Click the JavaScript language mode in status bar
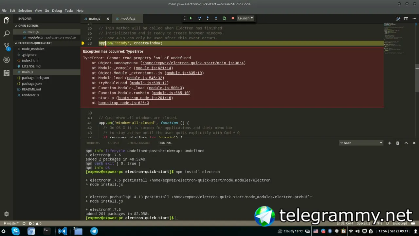 (400, 224)
